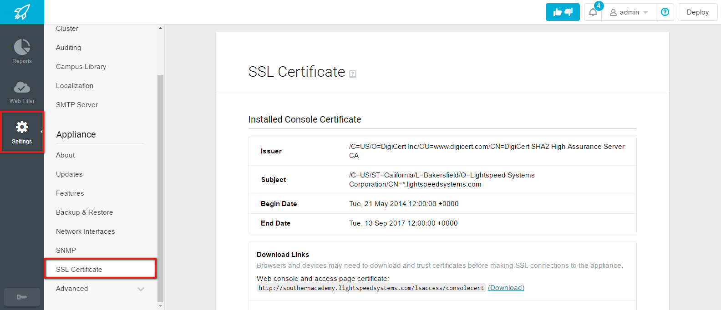The height and width of the screenshot is (310, 721).
Task: Open the Reports section
Action: 22,51
